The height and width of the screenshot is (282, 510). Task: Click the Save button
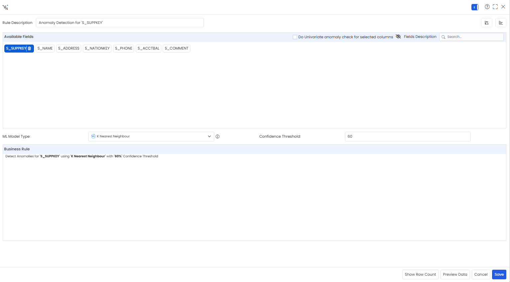tap(499, 274)
